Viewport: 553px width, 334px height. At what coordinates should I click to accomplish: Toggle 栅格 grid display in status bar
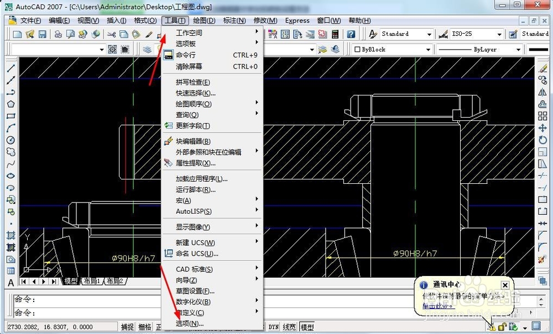[144, 327]
